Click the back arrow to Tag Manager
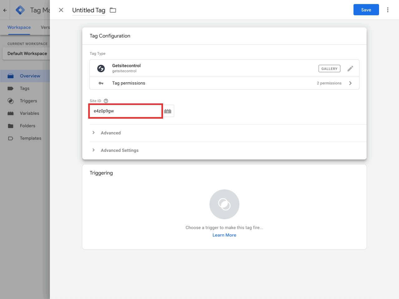Screen dimensions: 399x299 pos(5,10)
